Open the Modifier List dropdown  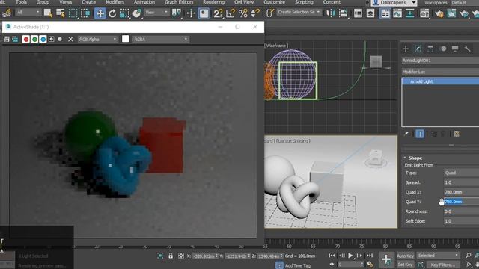(x=440, y=72)
